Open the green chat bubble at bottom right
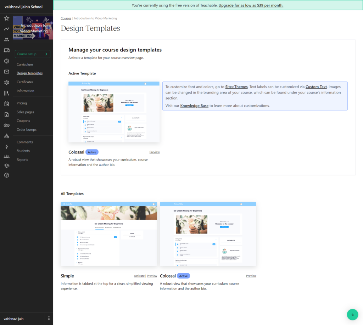The width and height of the screenshot is (363, 325). [x=352, y=314]
